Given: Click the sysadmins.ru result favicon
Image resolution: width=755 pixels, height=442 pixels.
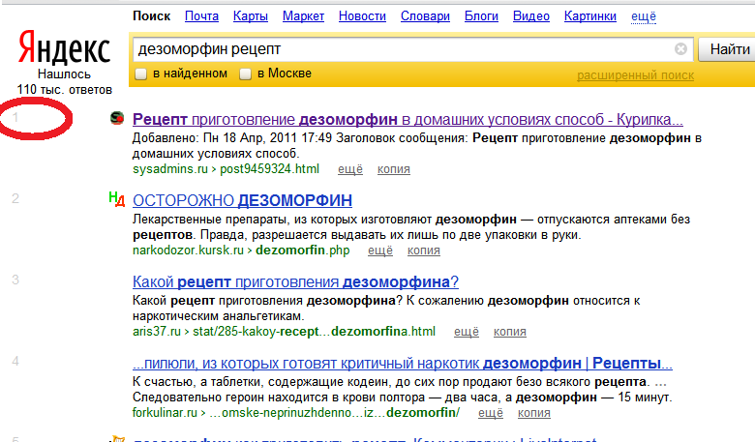Looking at the screenshot, I should [x=117, y=118].
